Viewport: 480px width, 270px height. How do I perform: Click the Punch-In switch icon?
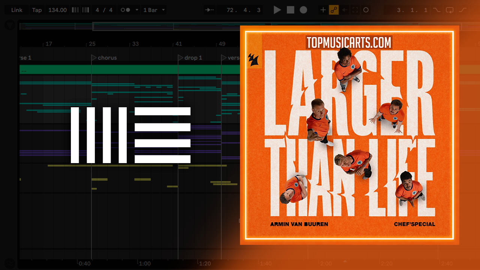tap(436, 10)
